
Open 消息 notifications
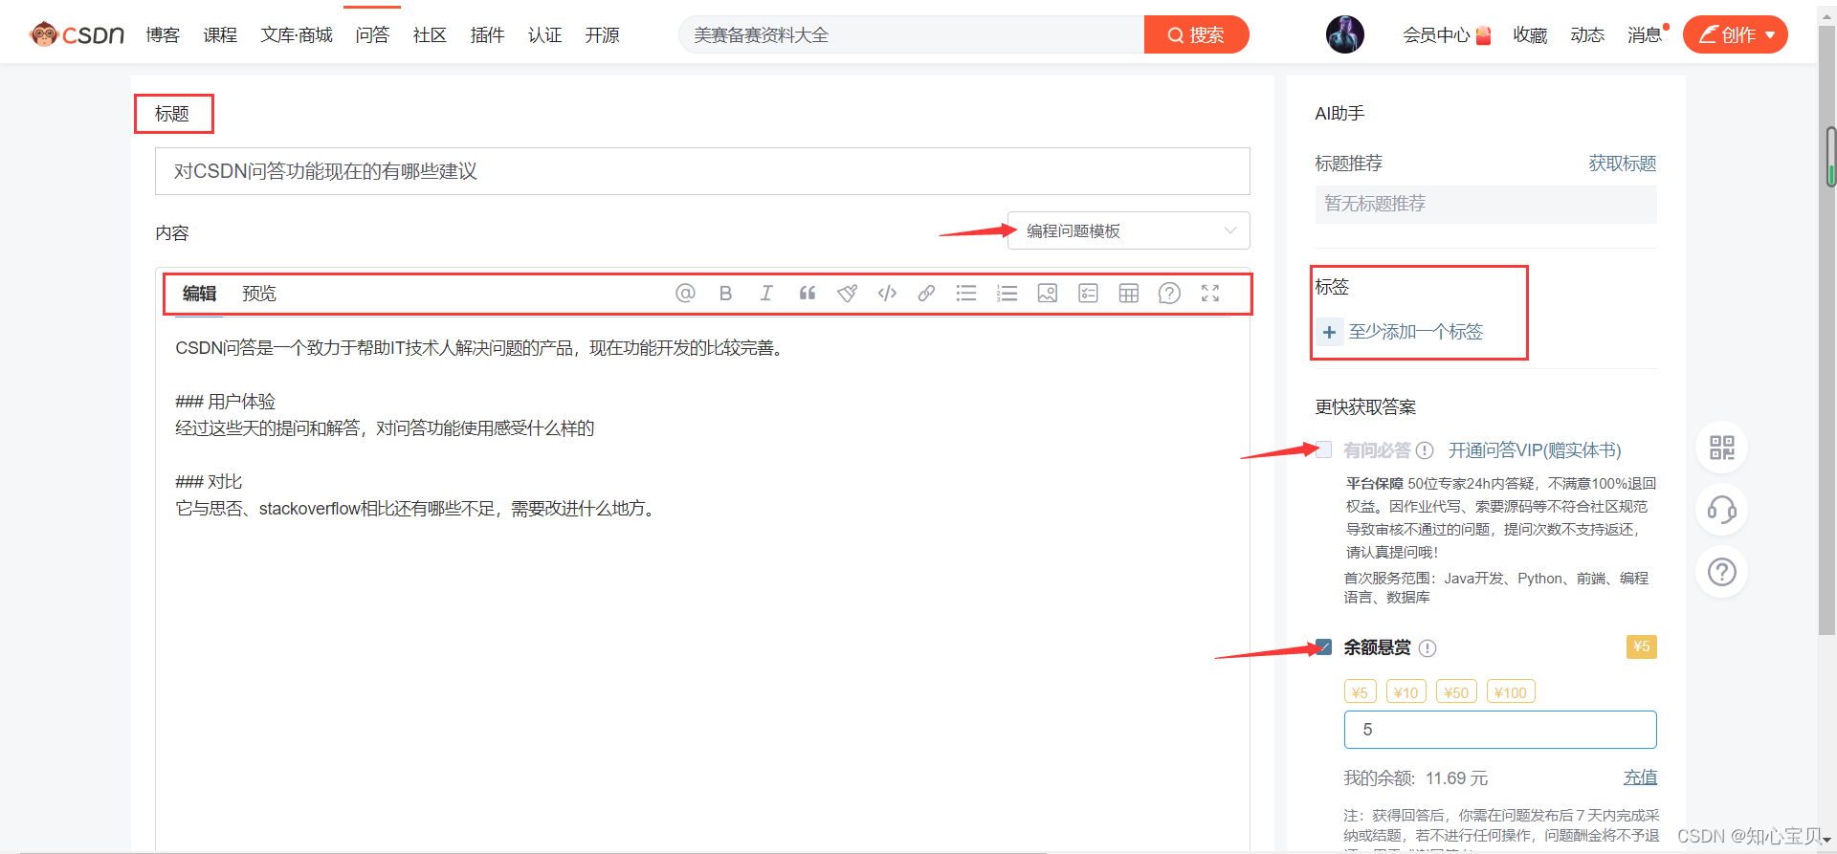coord(1646,35)
